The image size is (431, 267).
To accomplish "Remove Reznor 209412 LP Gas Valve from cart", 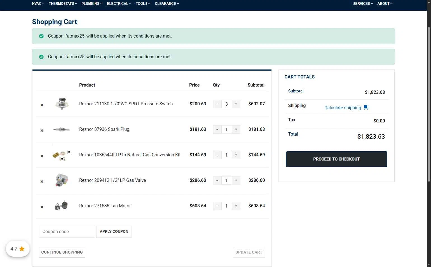I will 42,182.
